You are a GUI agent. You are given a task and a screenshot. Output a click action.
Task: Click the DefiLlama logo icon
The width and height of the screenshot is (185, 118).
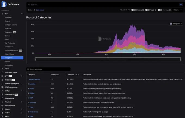tap(4, 4)
